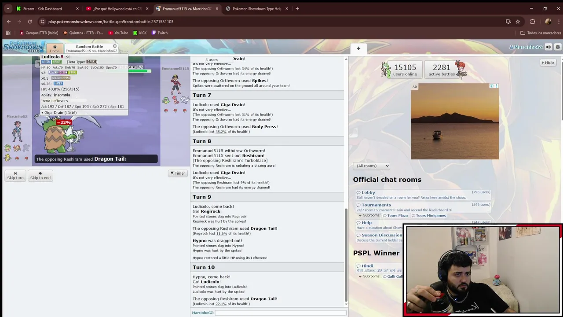Open the Tours Minigames subroom

point(429,215)
